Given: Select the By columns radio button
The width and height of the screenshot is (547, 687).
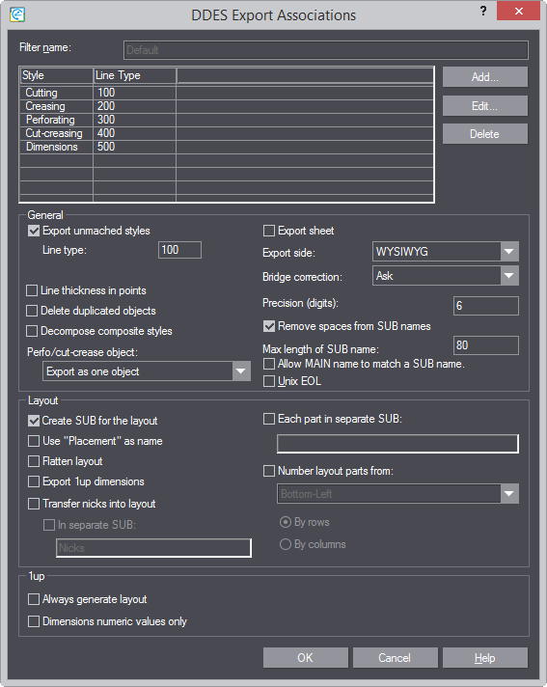Looking at the screenshot, I should pos(286,544).
